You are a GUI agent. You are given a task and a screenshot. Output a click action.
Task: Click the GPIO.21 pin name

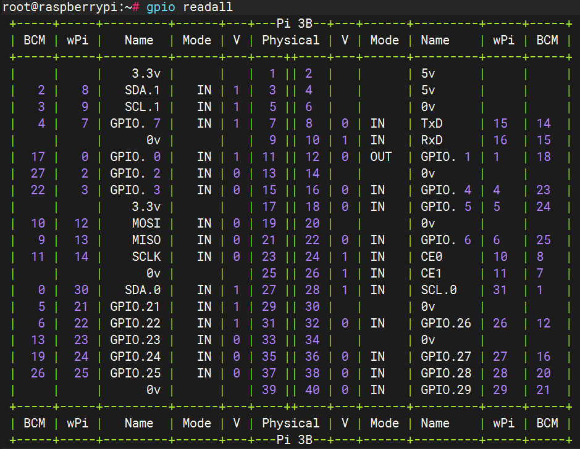[135, 307]
